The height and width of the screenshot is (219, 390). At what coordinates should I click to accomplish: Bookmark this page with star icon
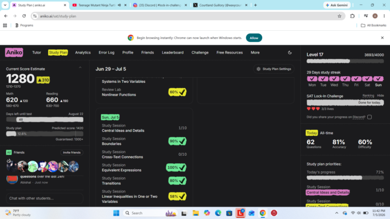[x=340, y=16]
